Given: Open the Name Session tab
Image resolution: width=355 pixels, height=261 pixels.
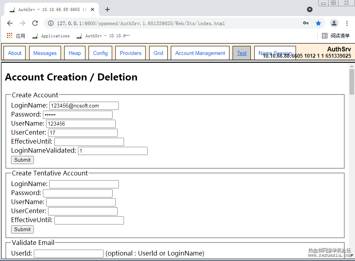Looking at the screenshot, I should pyautogui.click(x=275, y=53).
